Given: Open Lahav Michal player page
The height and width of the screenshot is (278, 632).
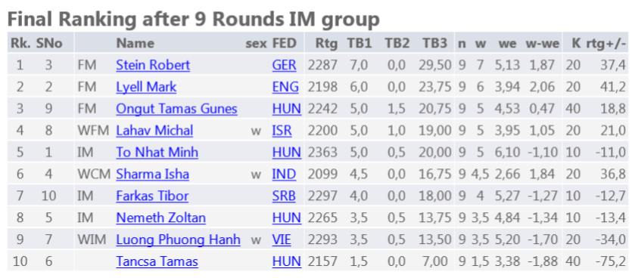Looking at the screenshot, I should tap(154, 131).
